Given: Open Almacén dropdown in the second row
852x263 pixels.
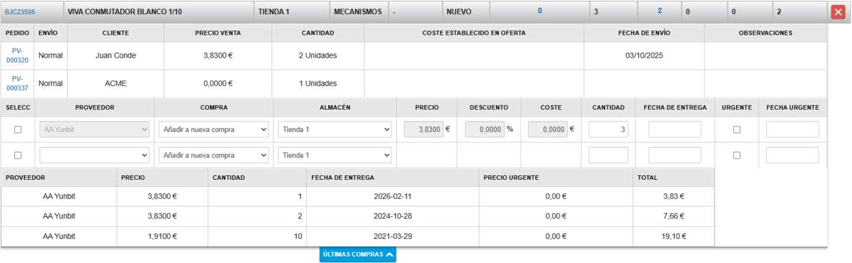Looking at the screenshot, I should [x=335, y=155].
